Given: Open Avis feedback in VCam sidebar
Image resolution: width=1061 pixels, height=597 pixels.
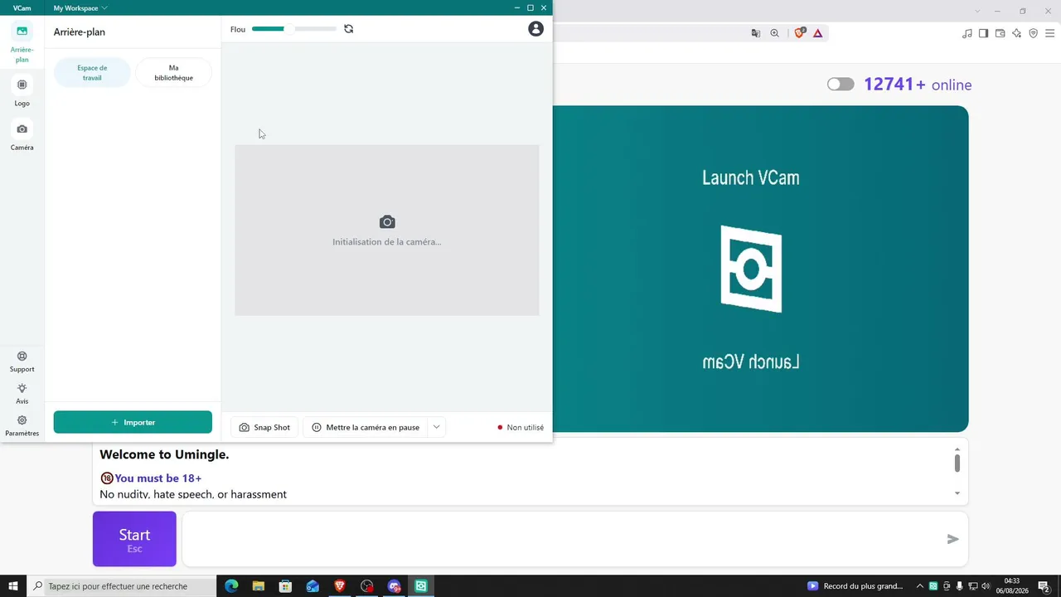Looking at the screenshot, I should click(x=22, y=394).
